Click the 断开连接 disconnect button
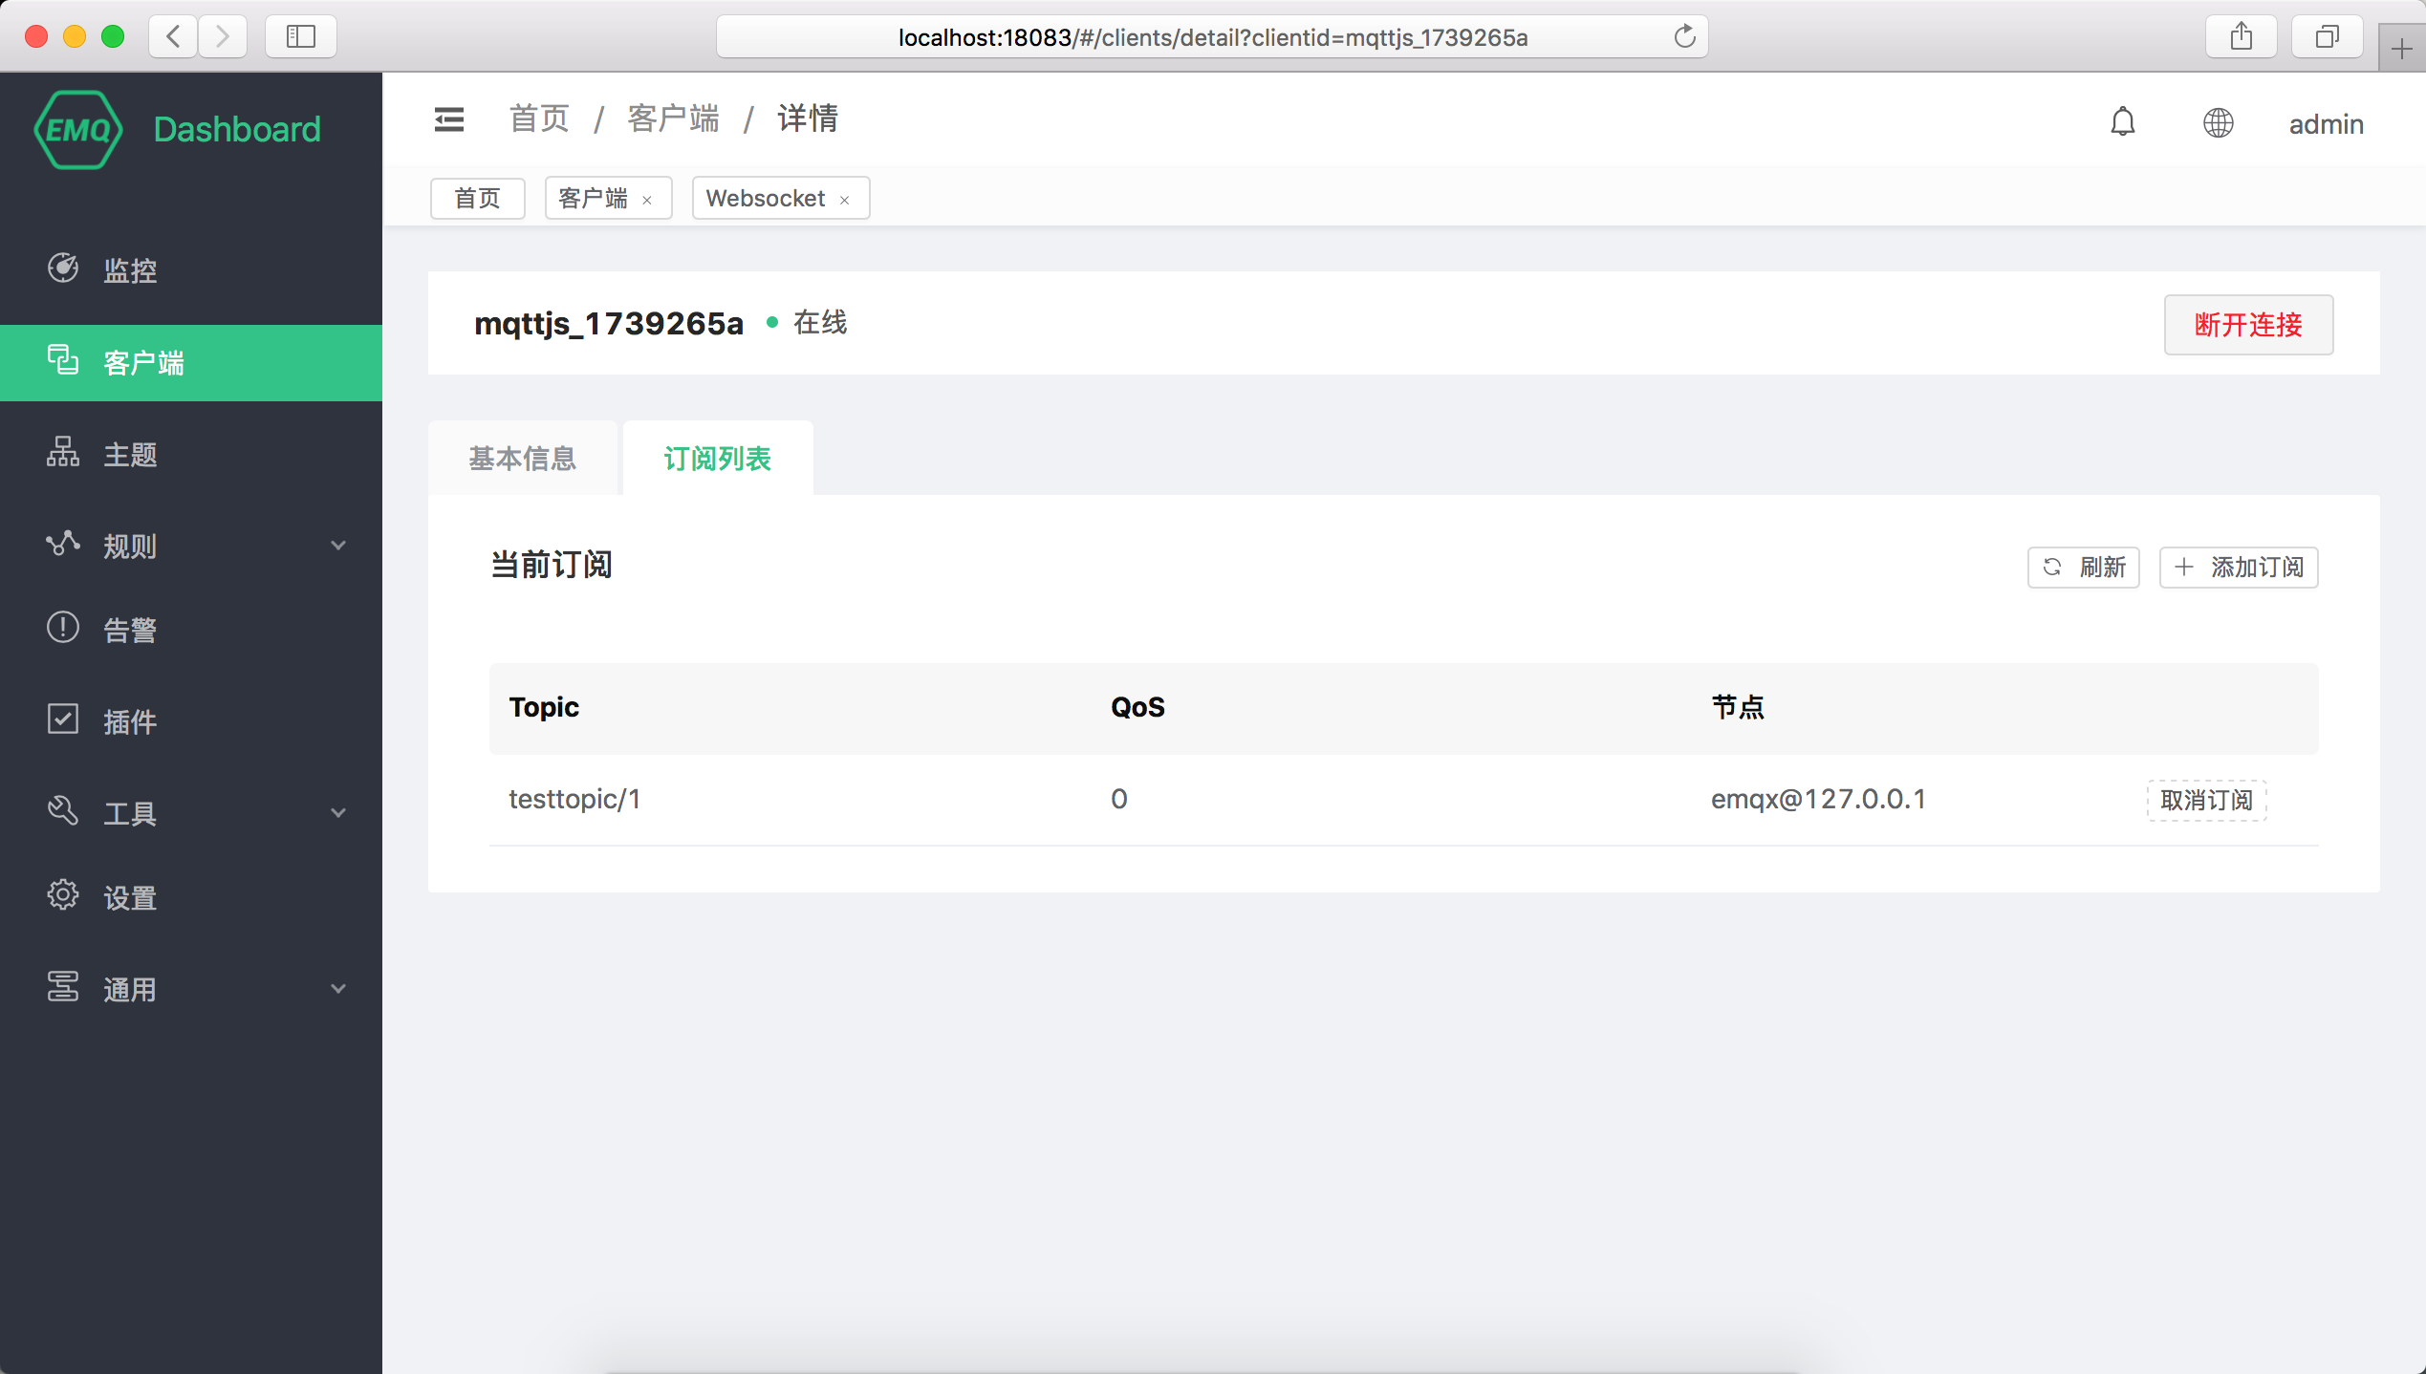The width and height of the screenshot is (2426, 1374). (x=2247, y=325)
